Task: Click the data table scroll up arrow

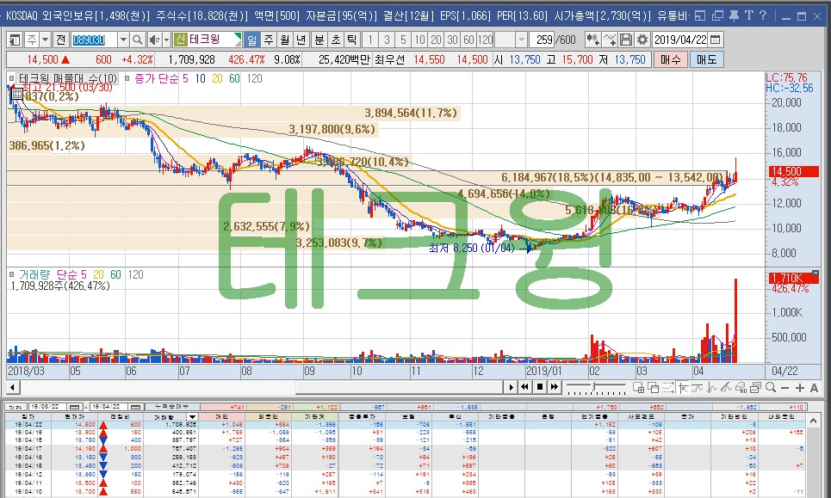Action: click(x=813, y=421)
